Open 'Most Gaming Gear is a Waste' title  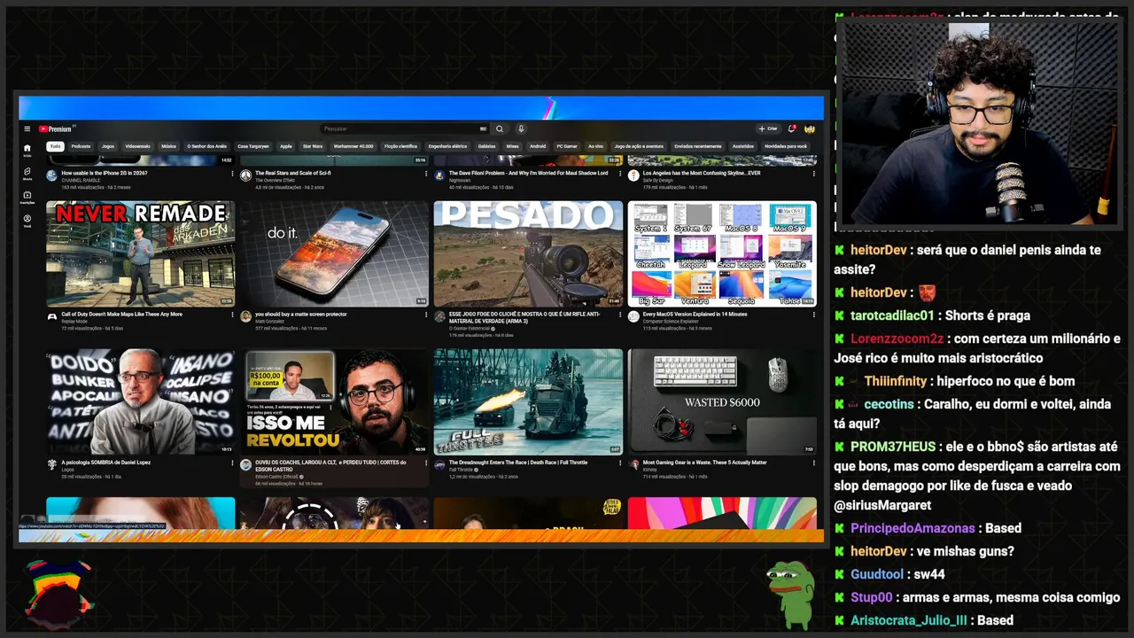pyautogui.click(x=703, y=463)
